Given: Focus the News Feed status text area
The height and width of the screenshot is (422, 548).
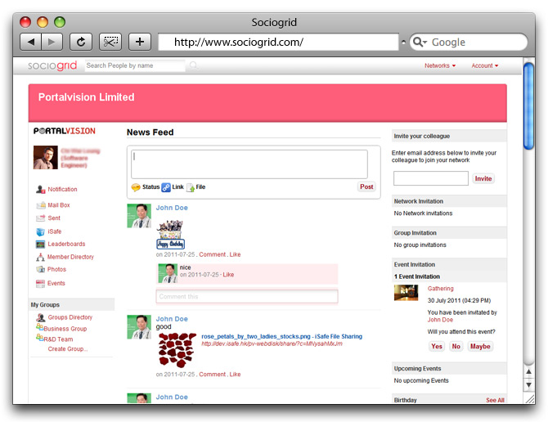Looking at the screenshot, I should (249, 164).
